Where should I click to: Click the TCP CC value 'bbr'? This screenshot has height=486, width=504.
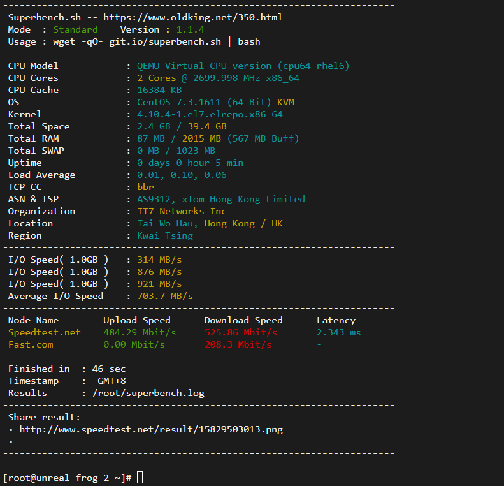click(x=145, y=188)
